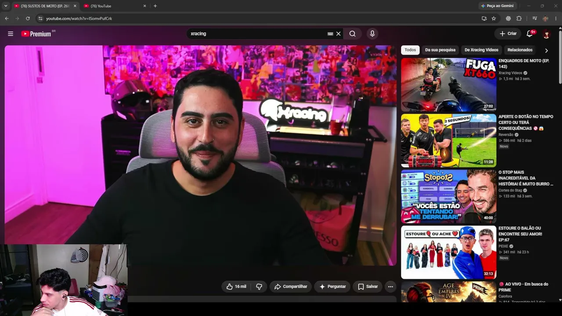This screenshot has height=316, width=562.
Task: Open the YouTube account avatar menu
Action: pyautogui.click(x=546, y=34)
